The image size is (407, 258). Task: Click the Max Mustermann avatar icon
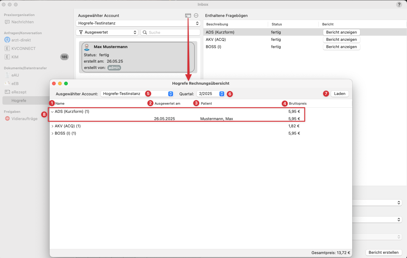point(87,47)
